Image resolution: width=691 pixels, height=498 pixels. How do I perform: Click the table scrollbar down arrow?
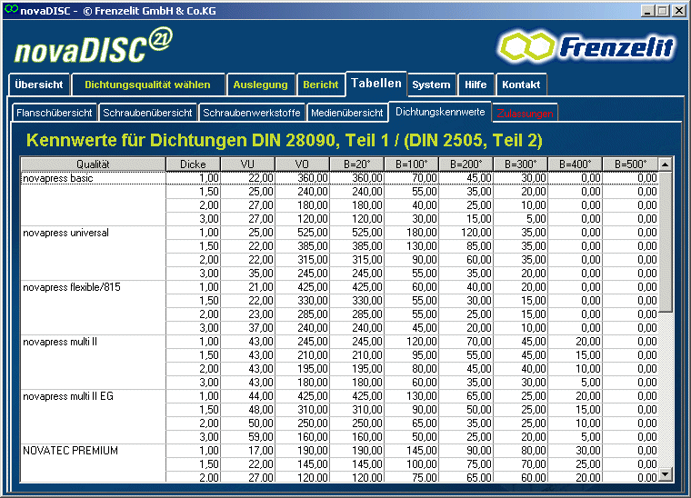665,474
